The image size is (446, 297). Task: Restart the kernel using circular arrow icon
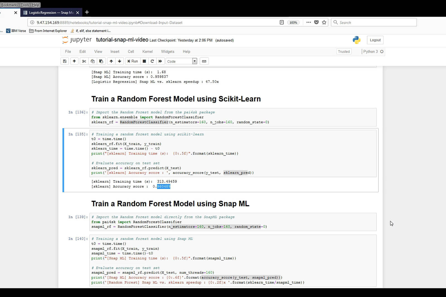(x=152, y=61)
